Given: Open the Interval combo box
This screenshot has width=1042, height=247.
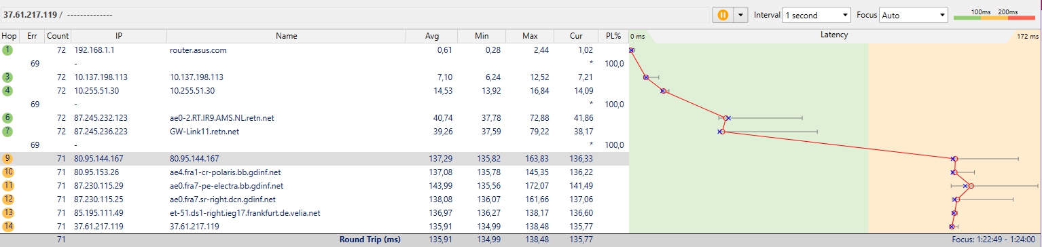Looking at the screenshot, I should [x=816, y=15].
